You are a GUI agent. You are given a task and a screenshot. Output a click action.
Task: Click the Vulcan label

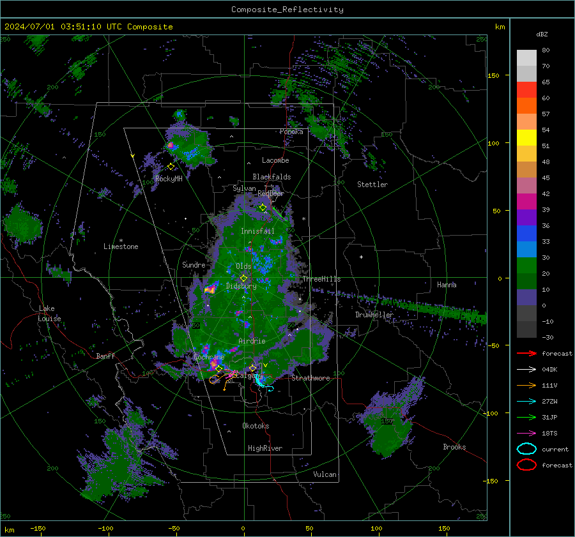pyautogui.click(x=325, y=474)
